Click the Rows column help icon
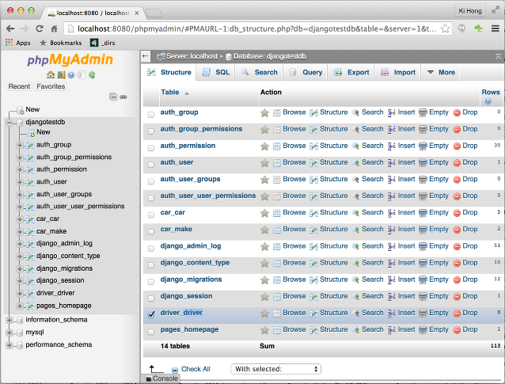The image size is (505, 384). 488,101
